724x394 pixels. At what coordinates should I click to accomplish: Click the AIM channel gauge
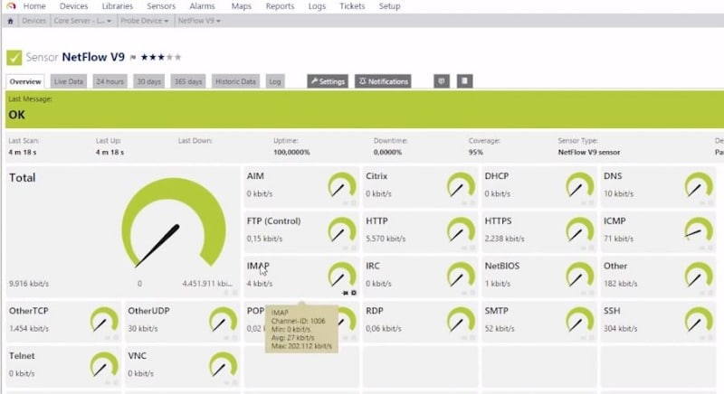tap(342, 185)
